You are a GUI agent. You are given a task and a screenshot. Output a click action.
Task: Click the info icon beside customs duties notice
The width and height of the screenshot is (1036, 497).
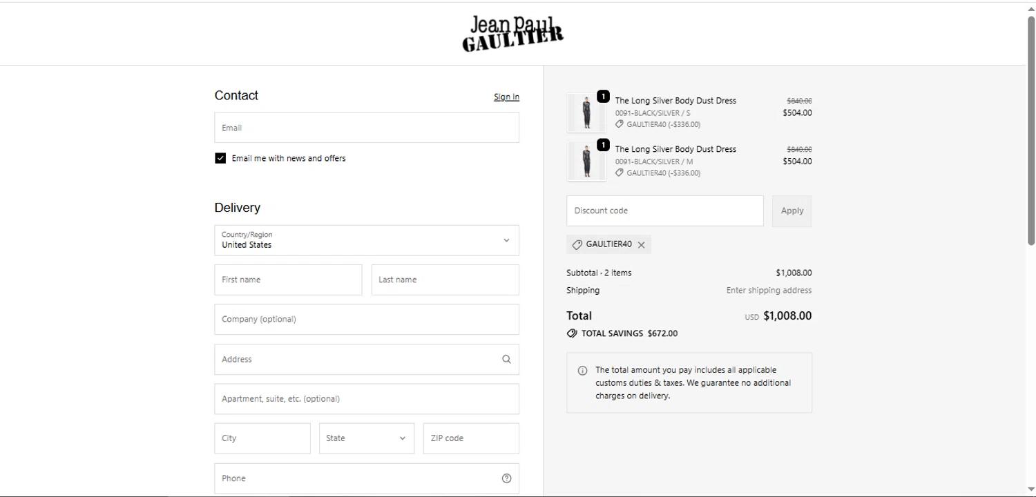(582, 371)
